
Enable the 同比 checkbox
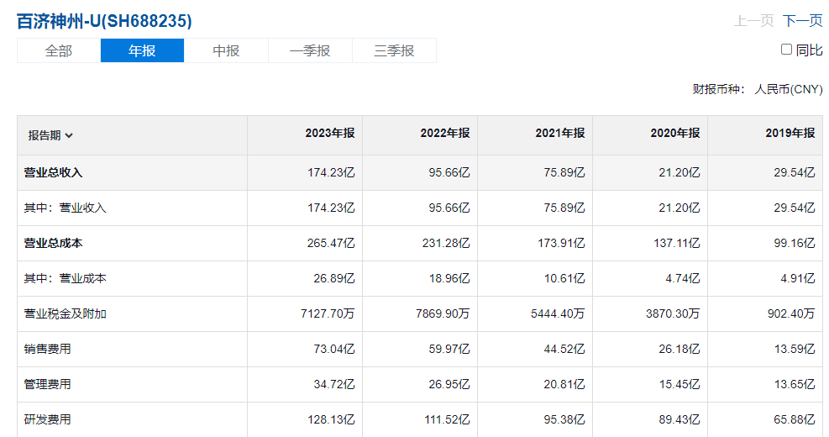click(x=787, y=50)
